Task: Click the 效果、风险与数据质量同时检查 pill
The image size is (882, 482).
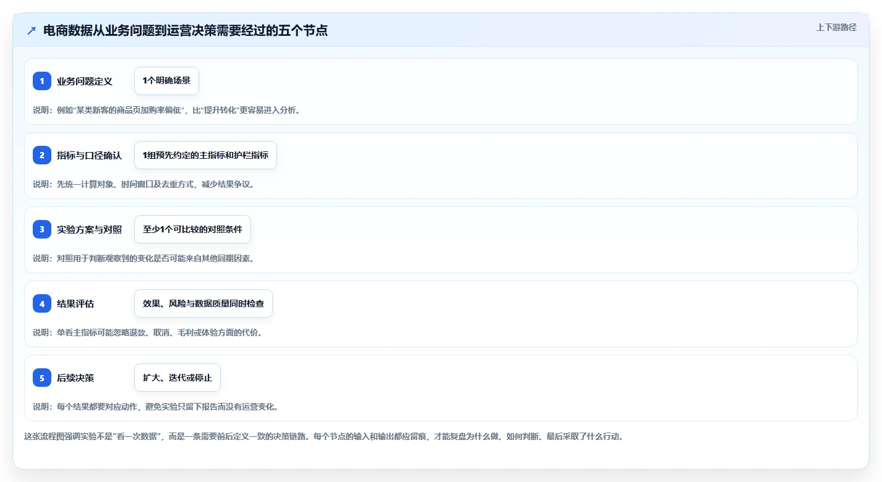Action: 203,303
